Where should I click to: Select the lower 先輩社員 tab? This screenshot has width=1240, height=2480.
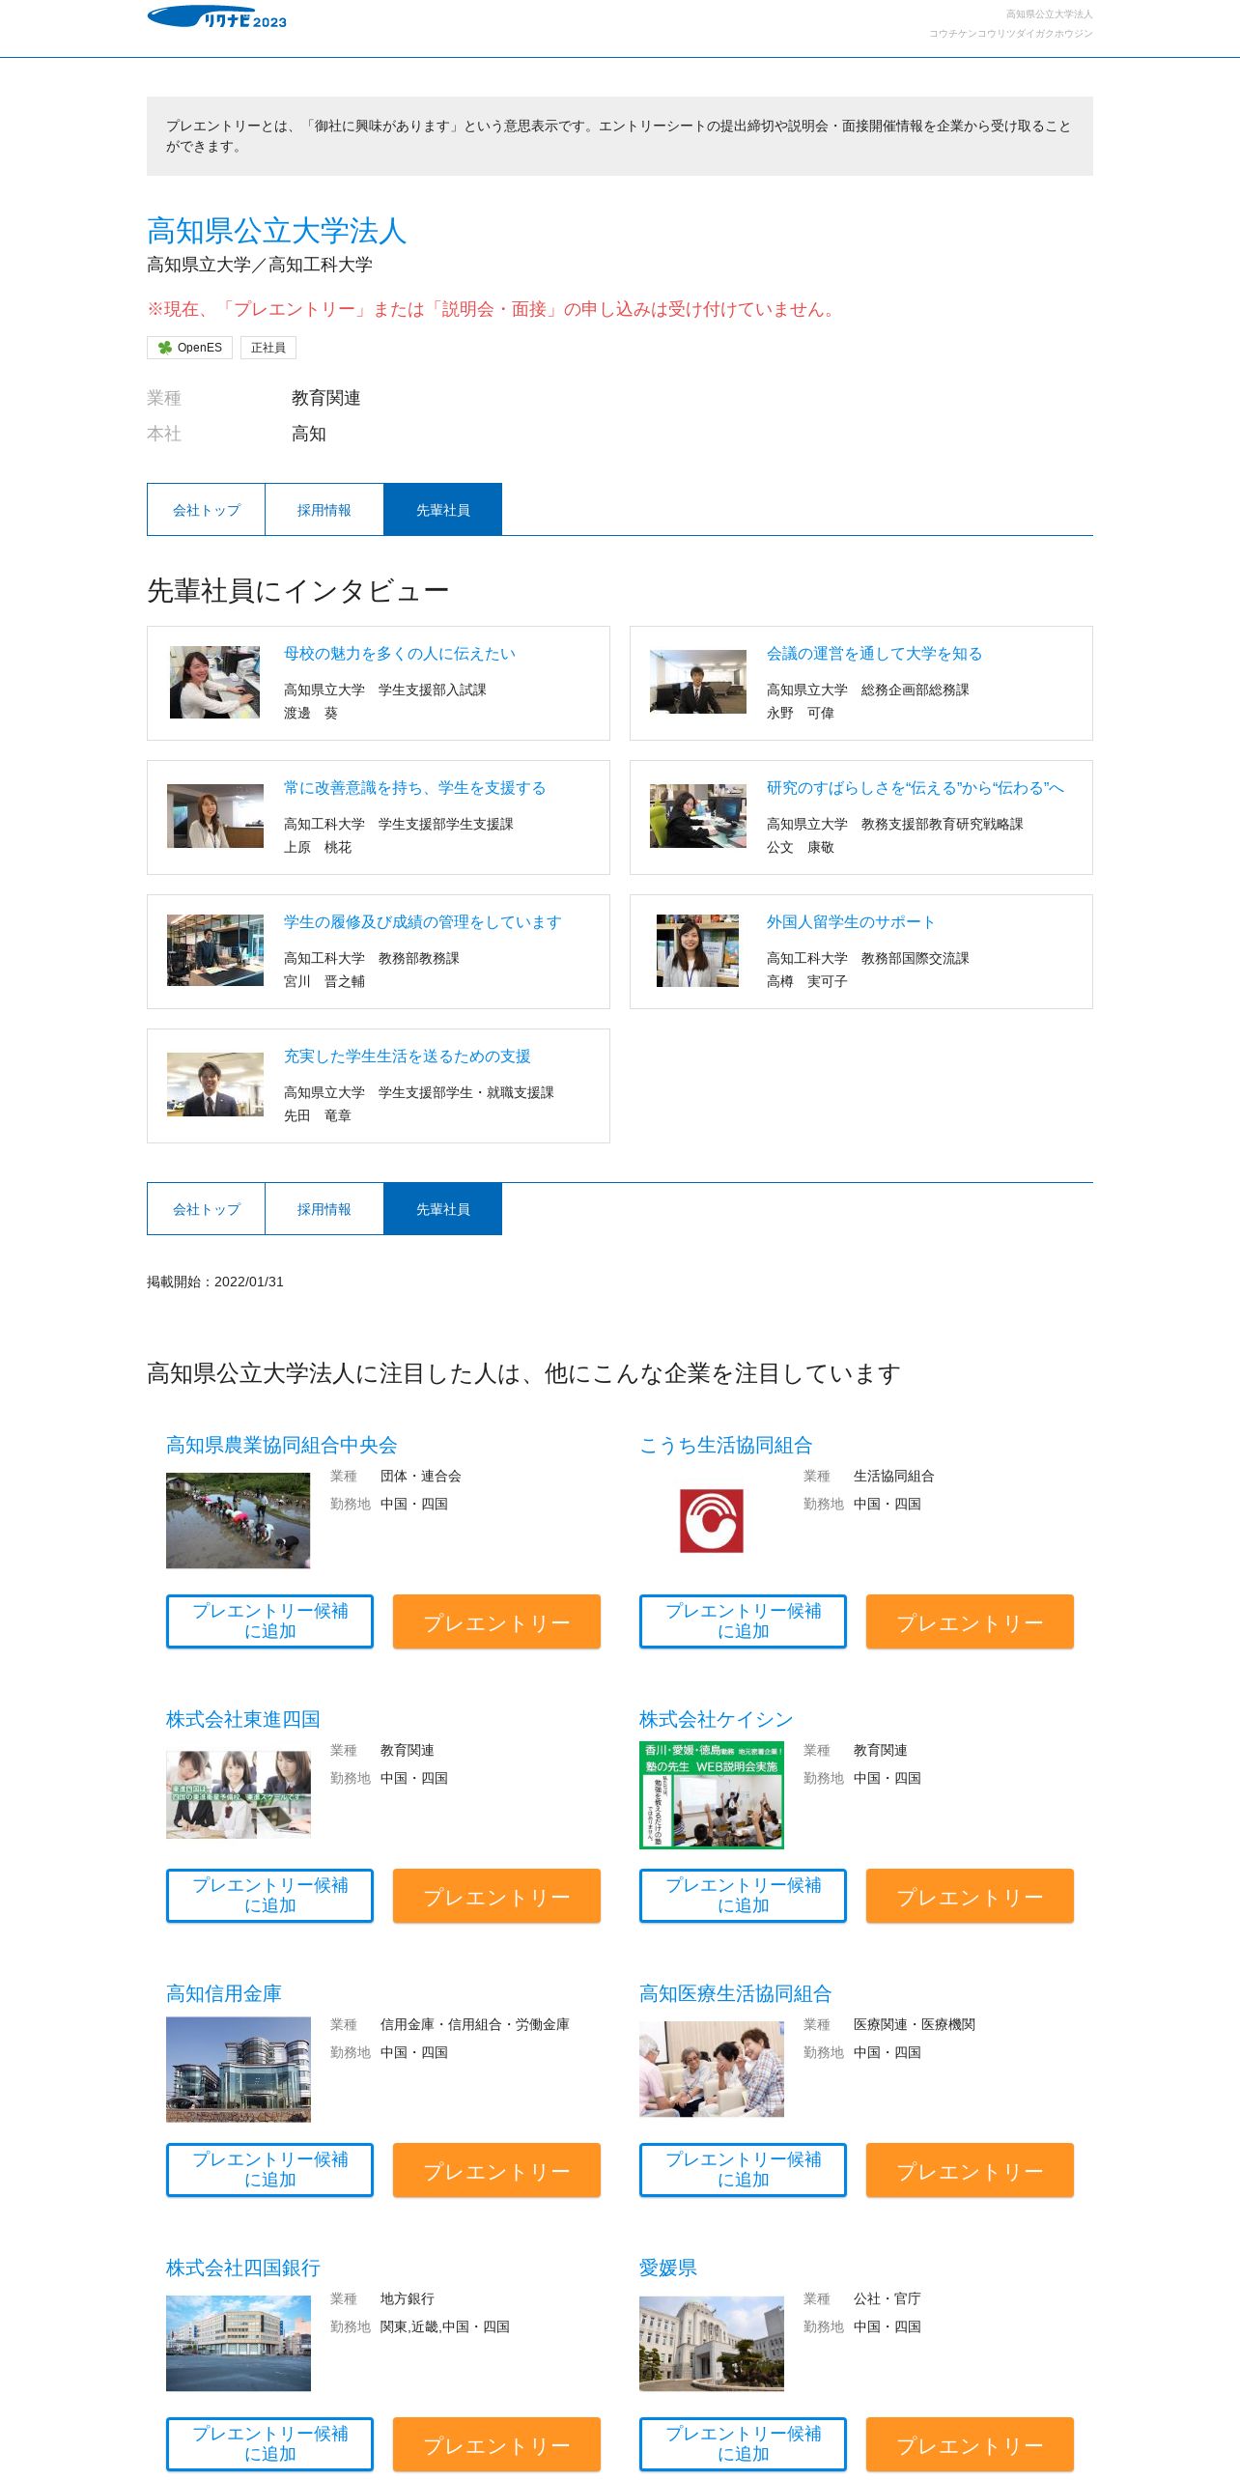coord(442,1209)
